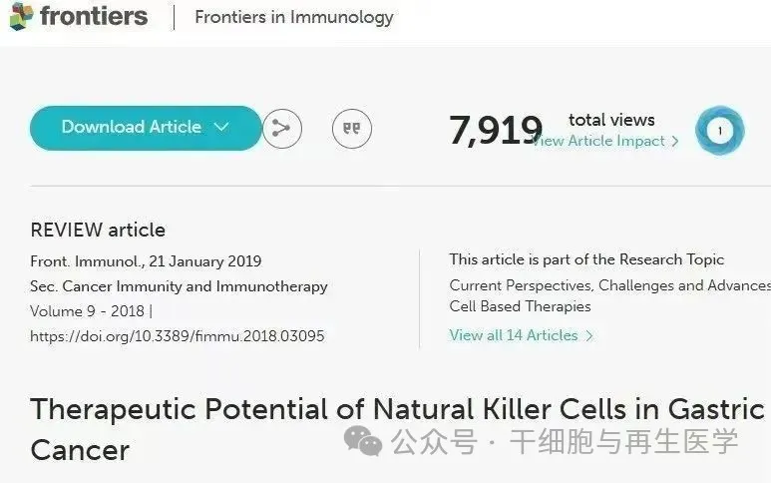Viewport: 771px width, 483px height.
Task: Click the quotation-mark cite icon
Action: pos(351,129)
